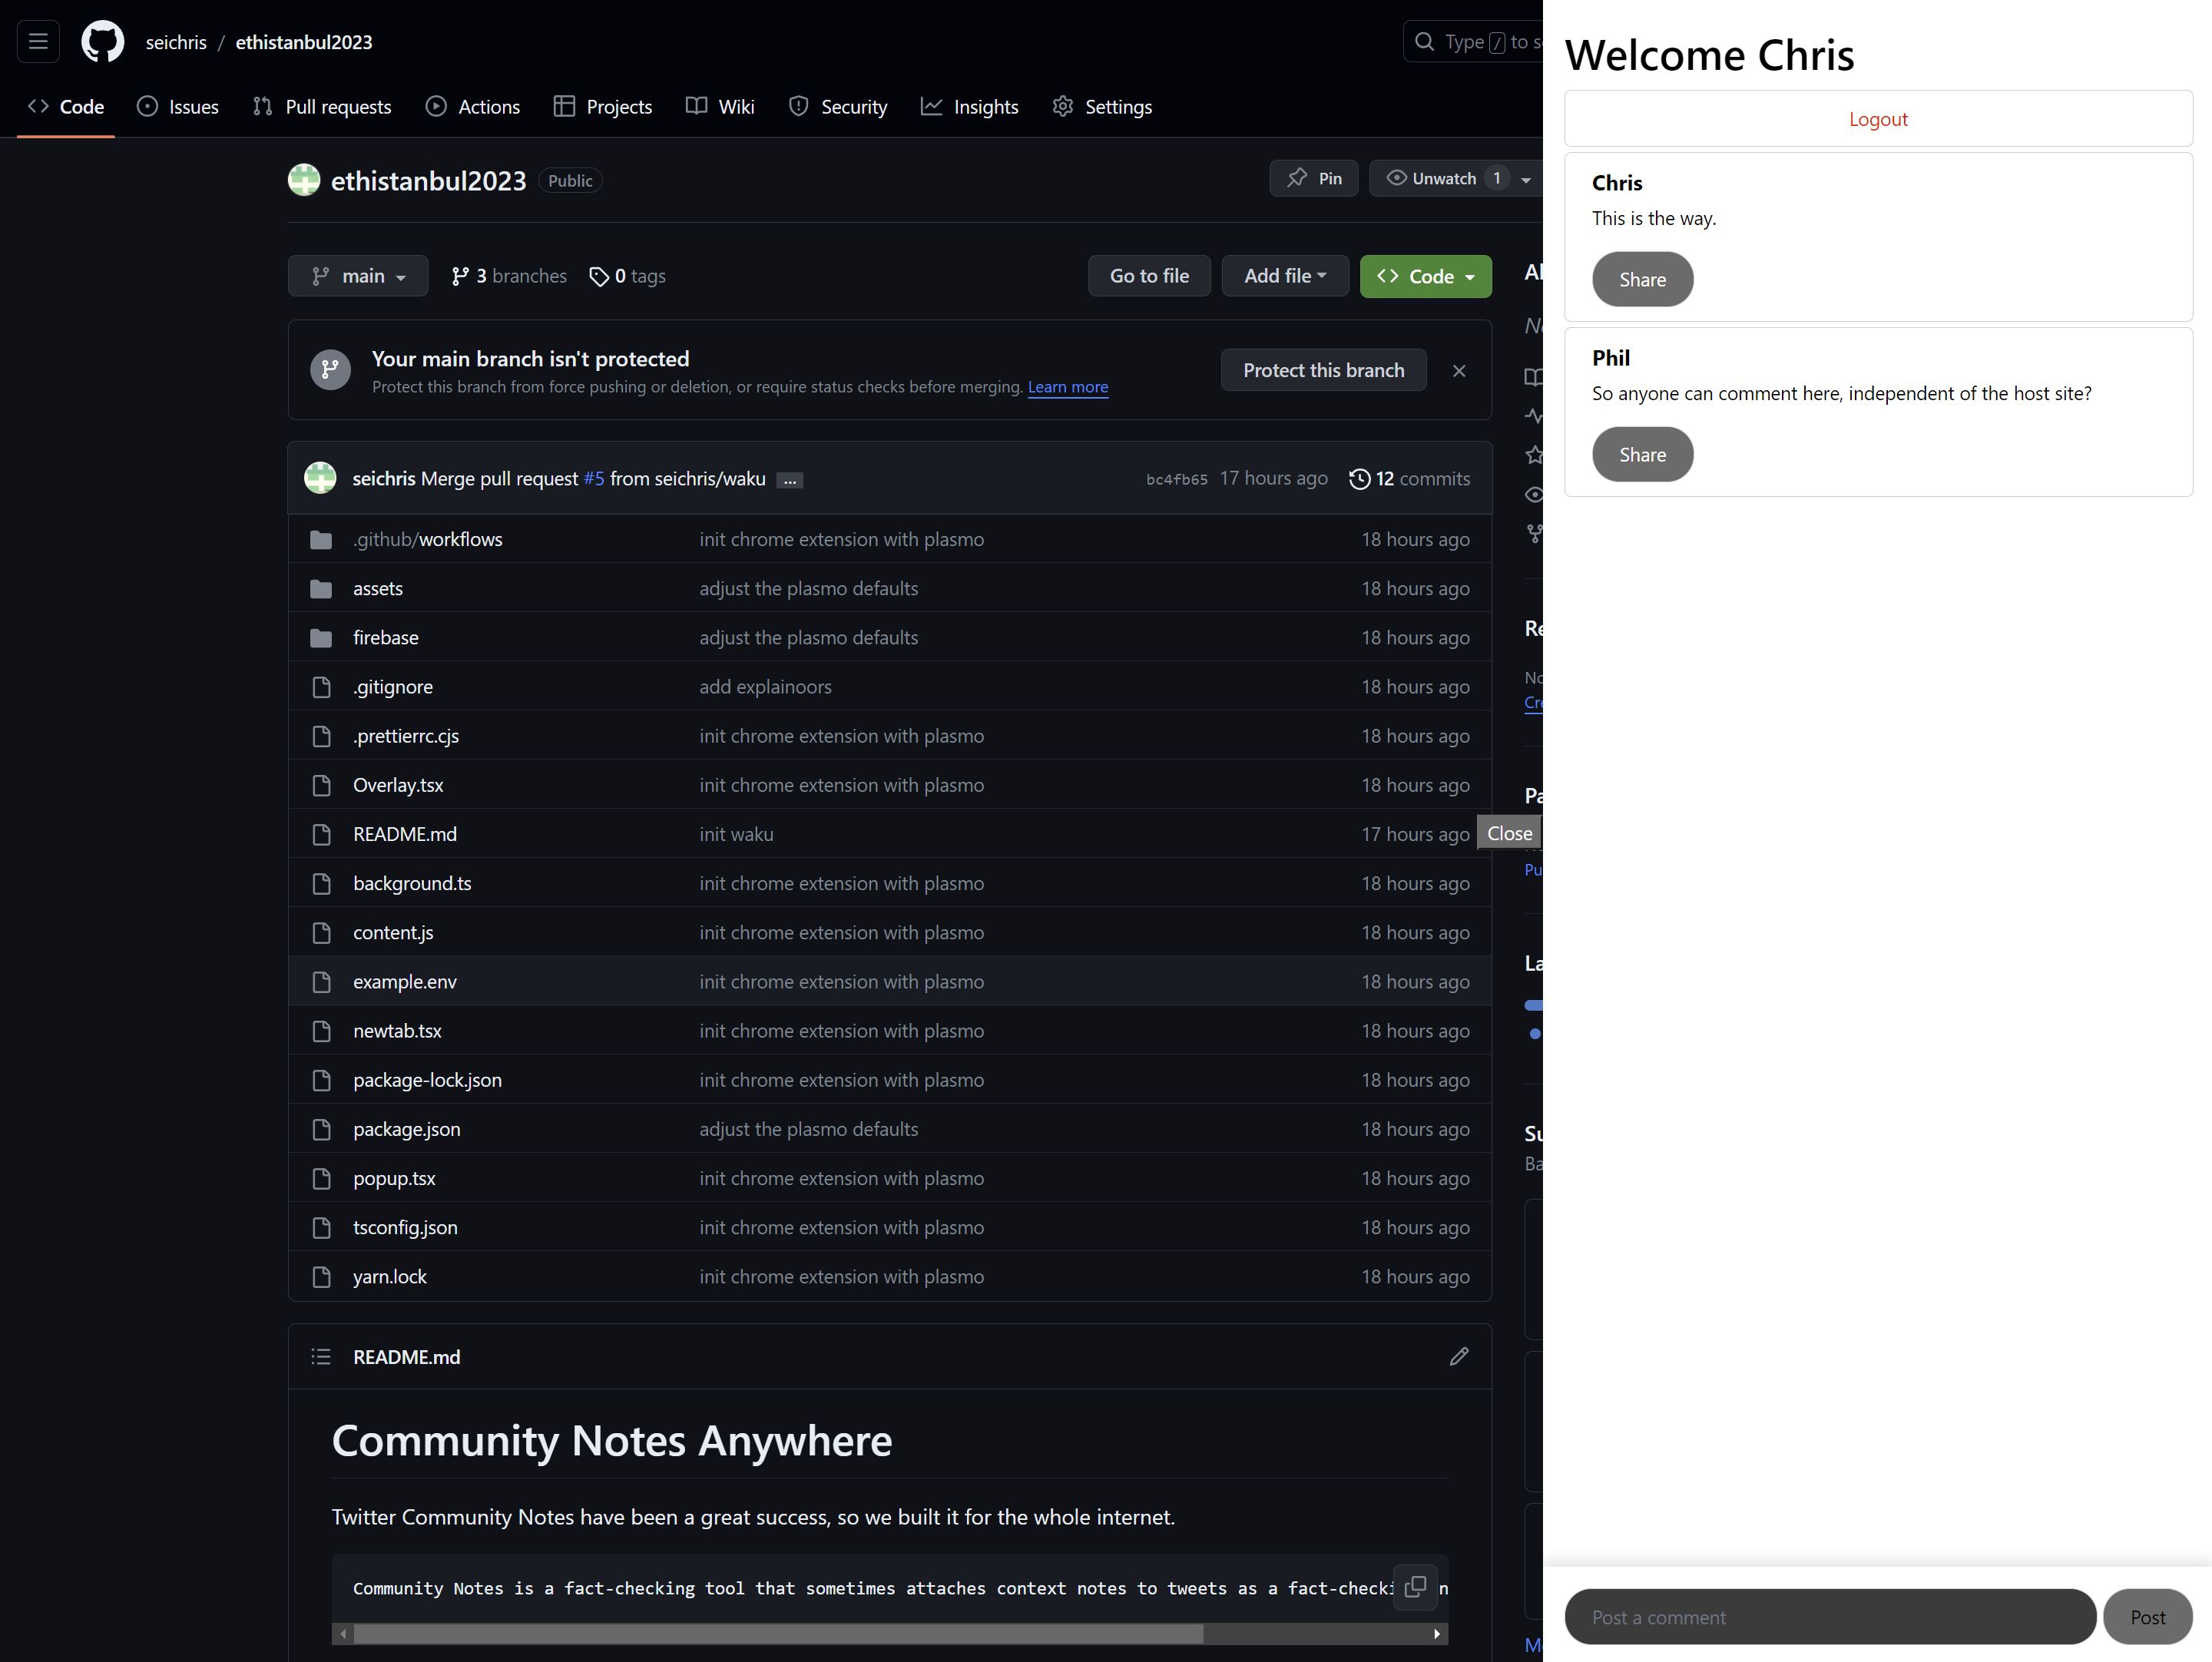Click the seichris commit author avatar

point(320,478)
